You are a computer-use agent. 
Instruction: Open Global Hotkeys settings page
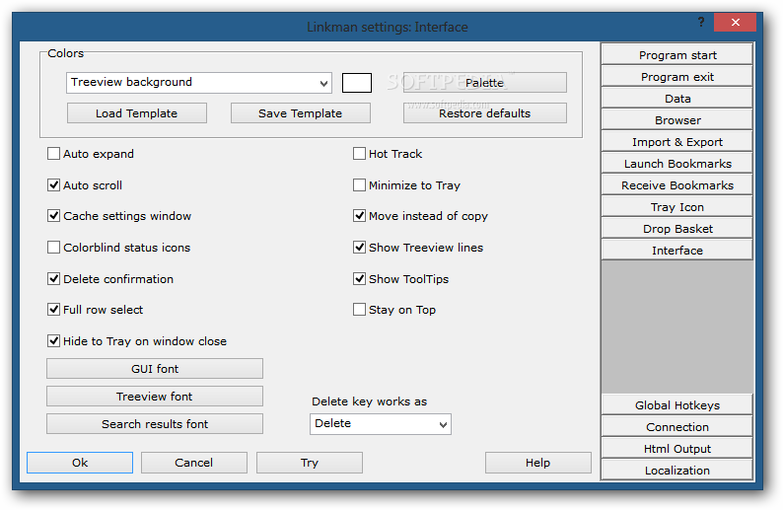click(x=676, y=405)
